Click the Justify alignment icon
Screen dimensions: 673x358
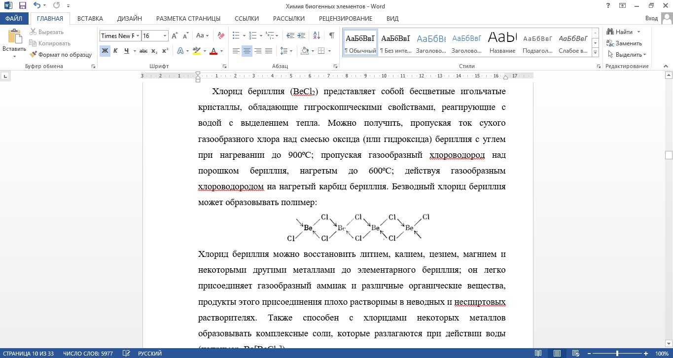pyautogui.click(x=269, y=51)
